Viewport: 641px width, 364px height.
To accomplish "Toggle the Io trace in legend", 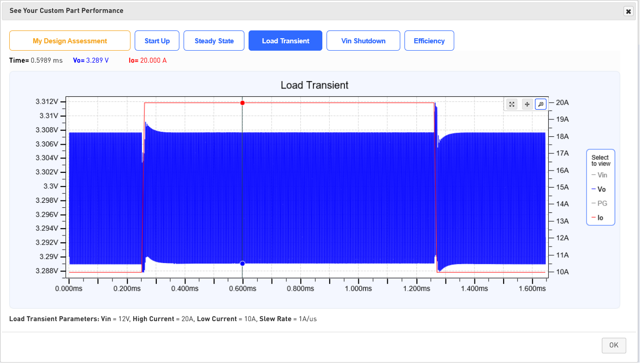I will (598, 218).
